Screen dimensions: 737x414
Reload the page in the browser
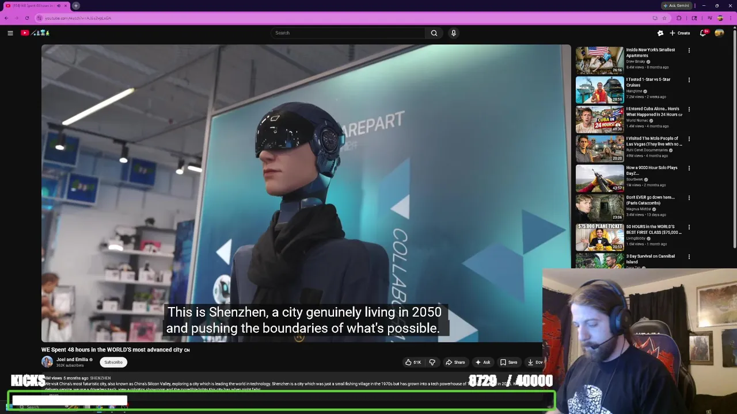pos(26,18)
